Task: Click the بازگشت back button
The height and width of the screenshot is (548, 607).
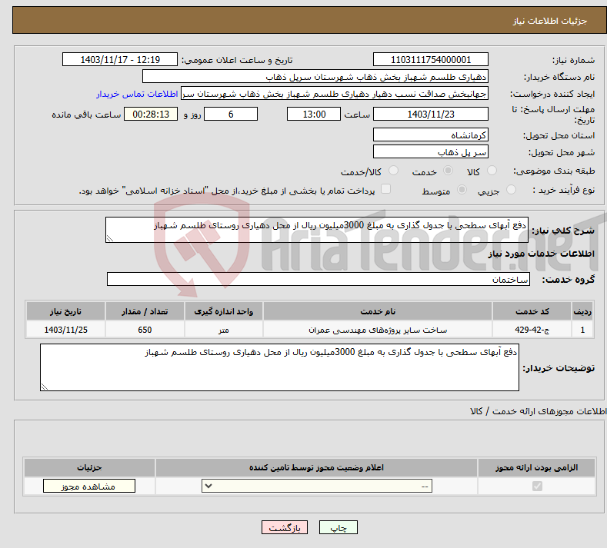Action: (285, 527)
